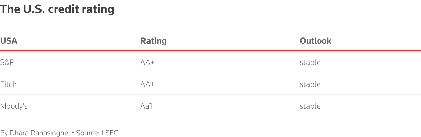Click the LSEG source name

(x=110, y=133)
